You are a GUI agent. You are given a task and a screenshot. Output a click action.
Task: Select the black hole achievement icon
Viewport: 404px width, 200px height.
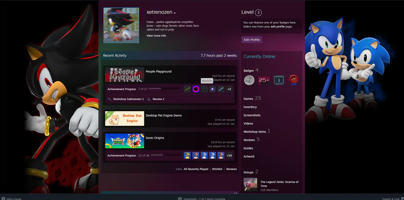196,89
